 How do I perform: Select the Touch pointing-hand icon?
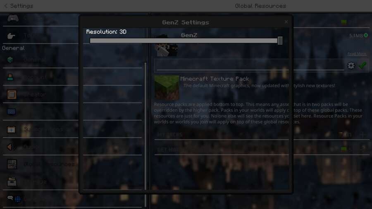click(11, 36)
